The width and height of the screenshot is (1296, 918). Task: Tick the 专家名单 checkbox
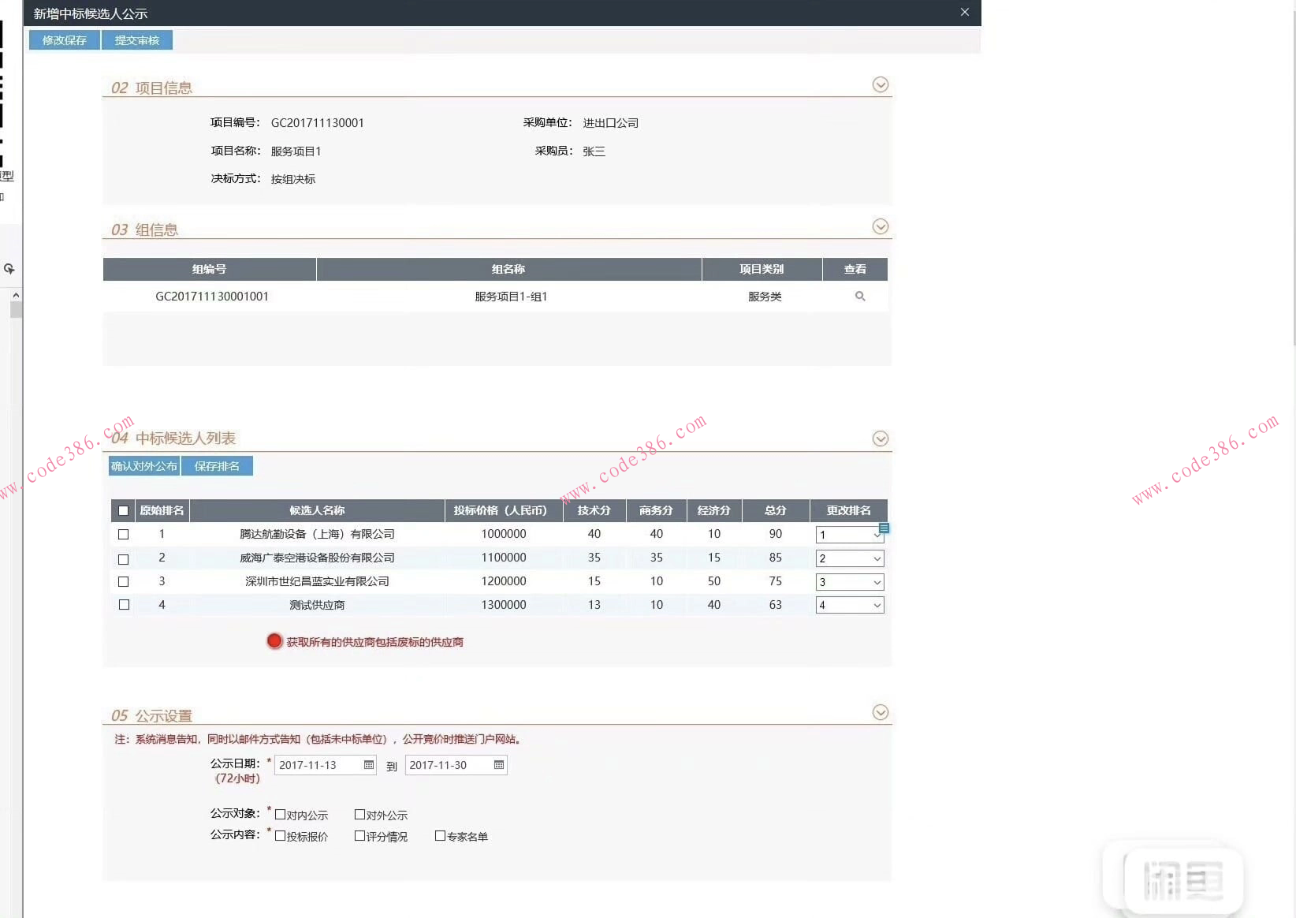pos(440,836)
